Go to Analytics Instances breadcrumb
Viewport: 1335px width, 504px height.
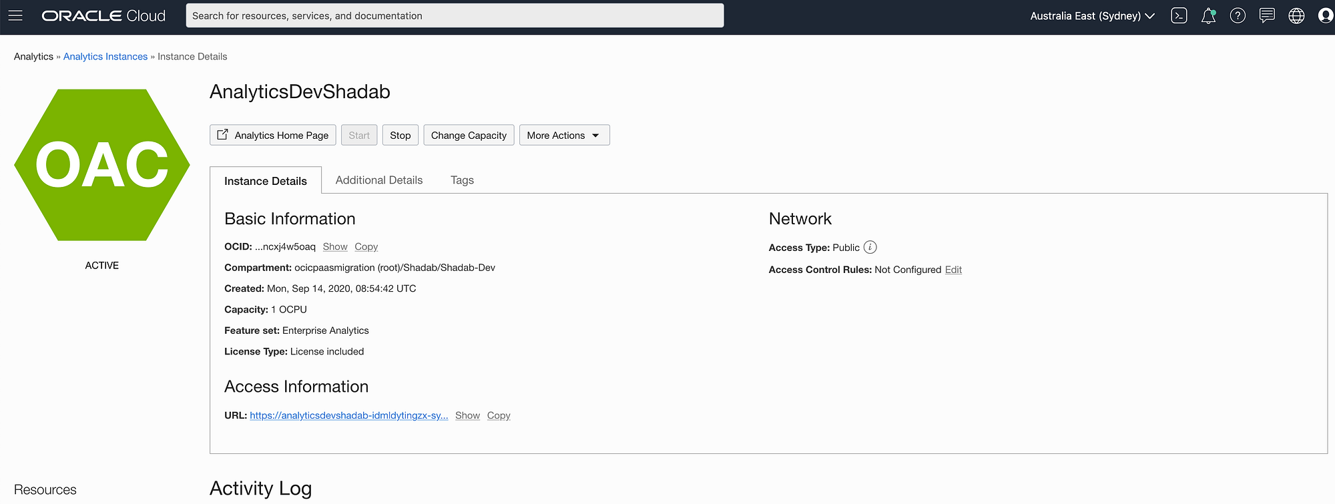105,57
